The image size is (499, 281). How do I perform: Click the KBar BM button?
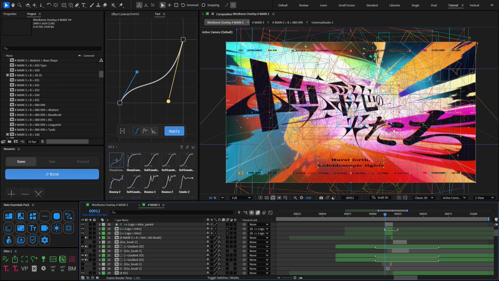point(72,269)
